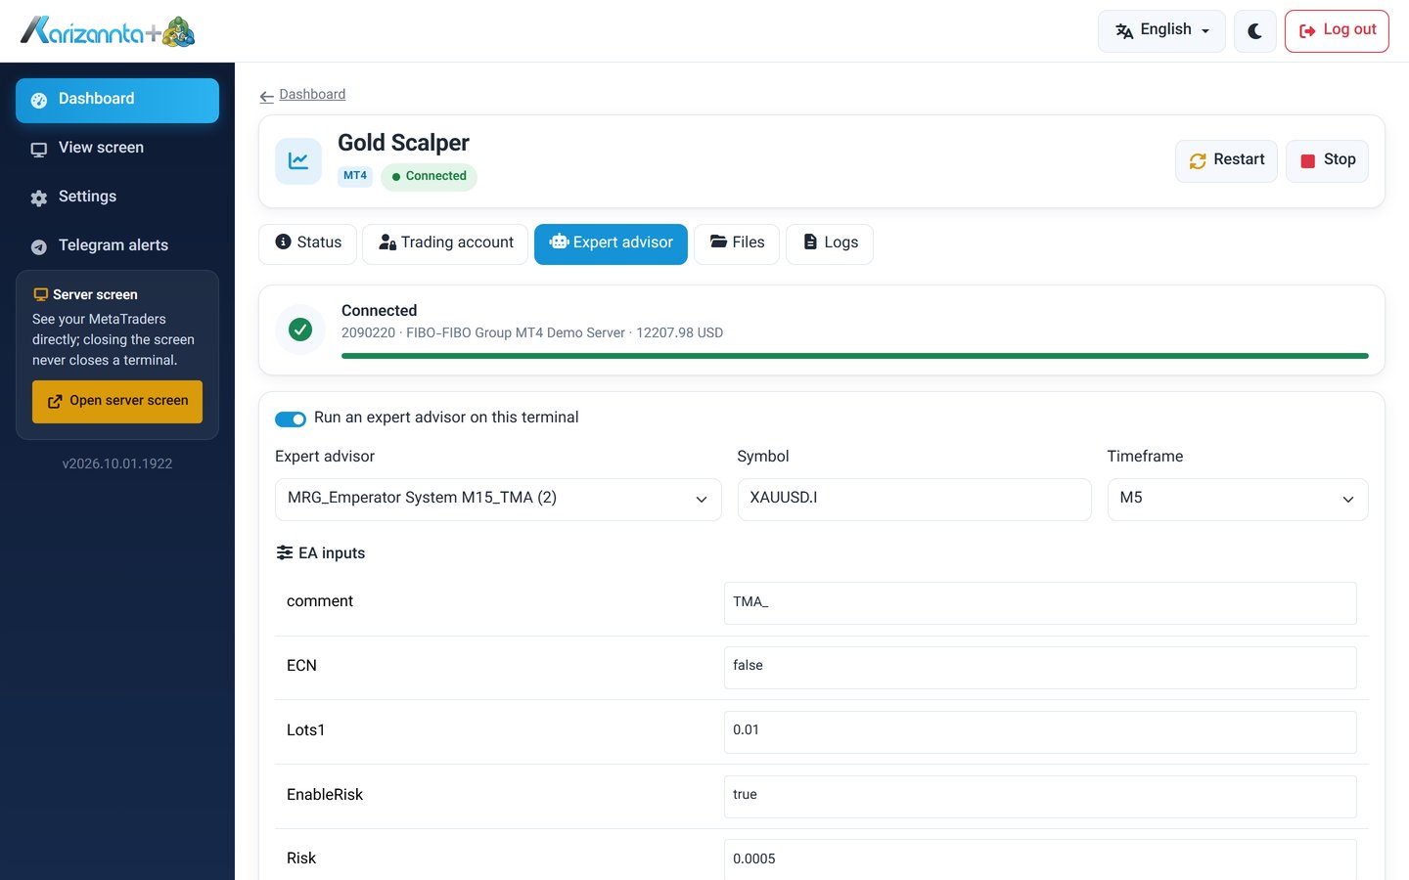Open Telegram alerts in the sidebar
Screen dimensions: 1409x880
117,245
